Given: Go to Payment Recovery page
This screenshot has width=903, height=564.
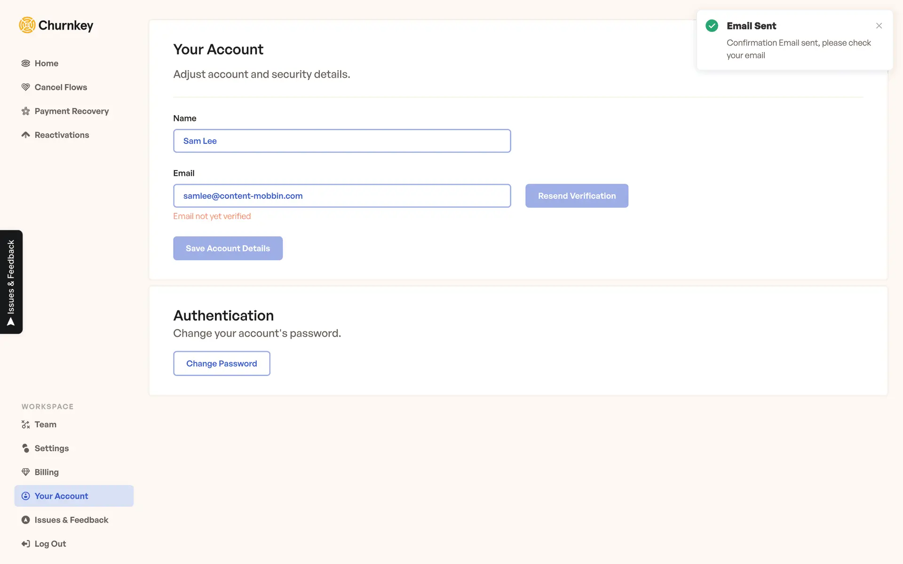Looking at the screenshot, I should tap(71, 111).
